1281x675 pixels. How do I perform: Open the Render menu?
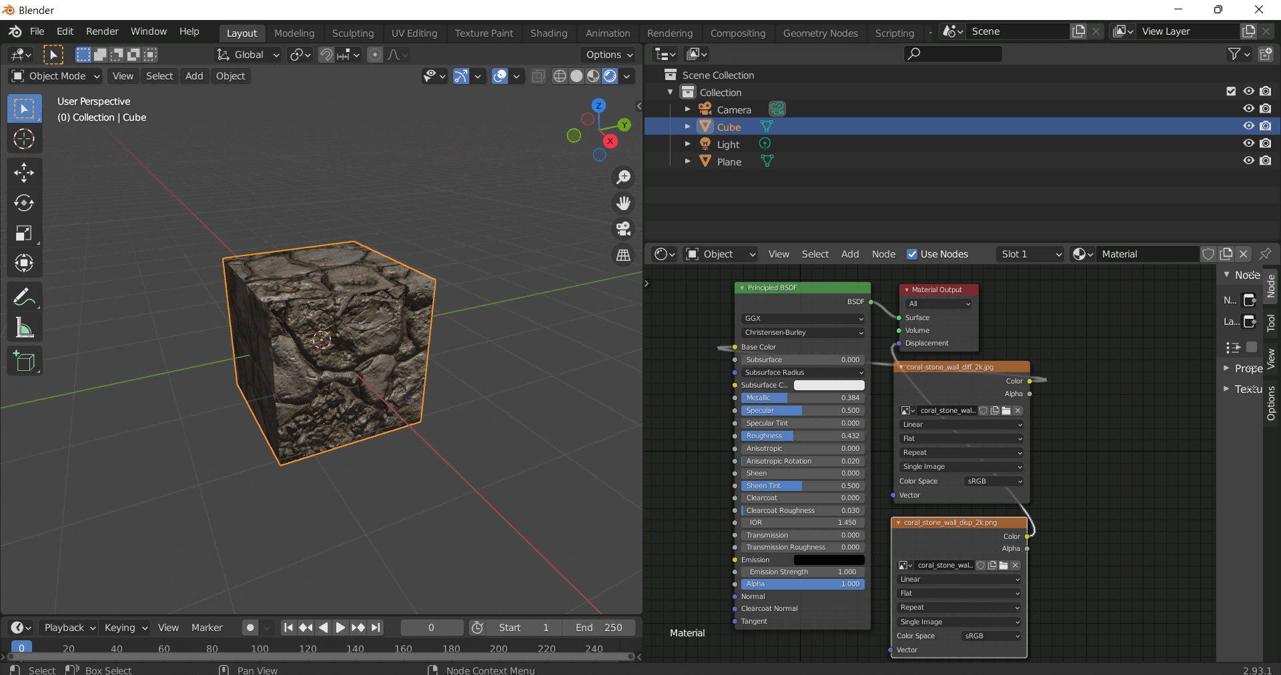pos(102,31)
